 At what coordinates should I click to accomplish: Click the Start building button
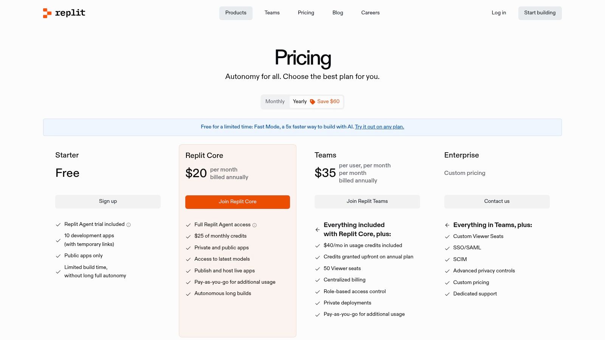540,13
